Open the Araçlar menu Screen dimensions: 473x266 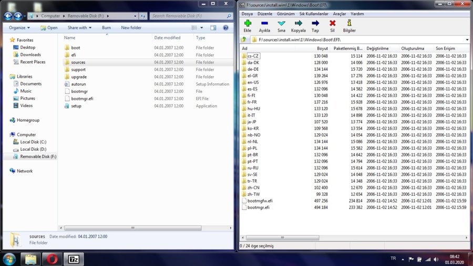tap(340, 14)
